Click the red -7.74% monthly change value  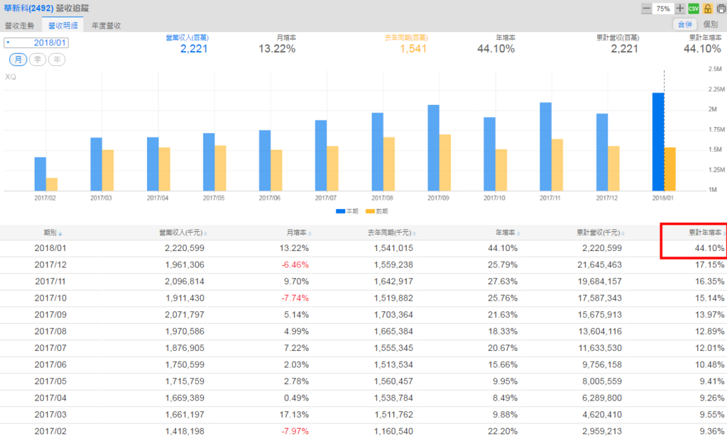click(295, 298)
